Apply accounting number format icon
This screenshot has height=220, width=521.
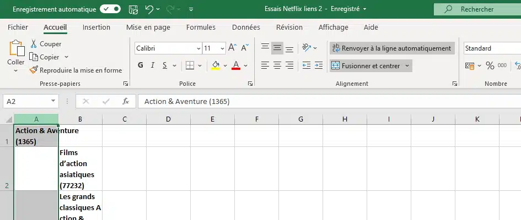(470, 65)
